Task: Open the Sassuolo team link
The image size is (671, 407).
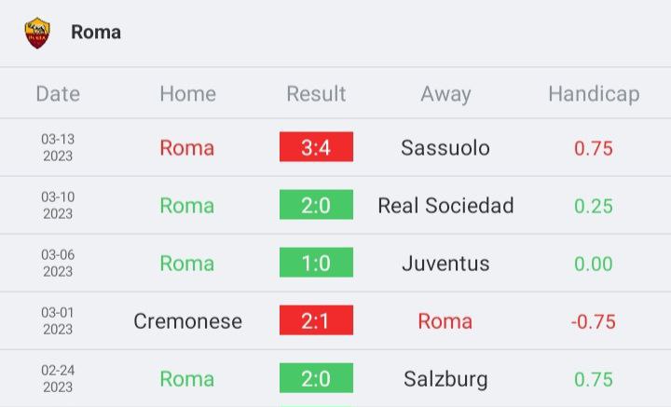Action: pyautogui.click(x=445, y=148)
